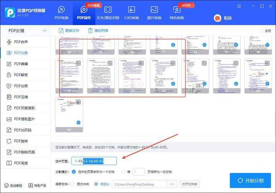
Task: Enlarge preview of page 59 thumbnail
Action: coord(141,63)
